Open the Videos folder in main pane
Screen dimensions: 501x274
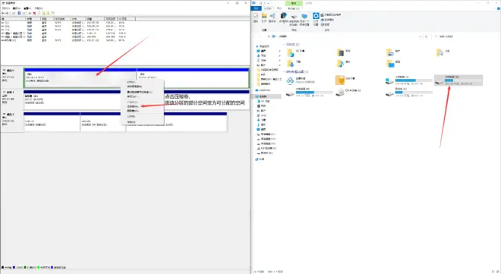(x=345, y=52)
